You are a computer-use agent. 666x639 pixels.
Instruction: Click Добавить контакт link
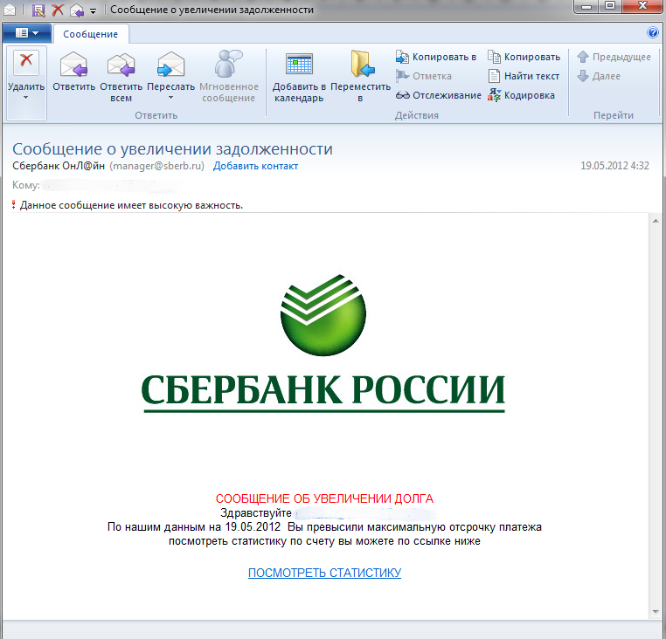tap(255, 166)
